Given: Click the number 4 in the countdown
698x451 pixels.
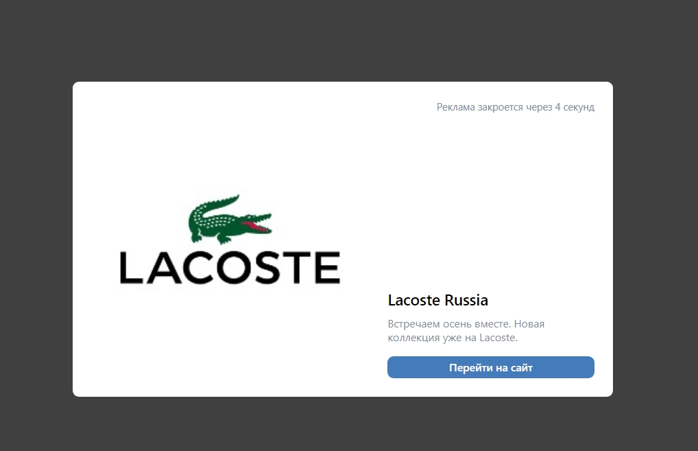Looking at the screenshot, I should coord(557,107).
